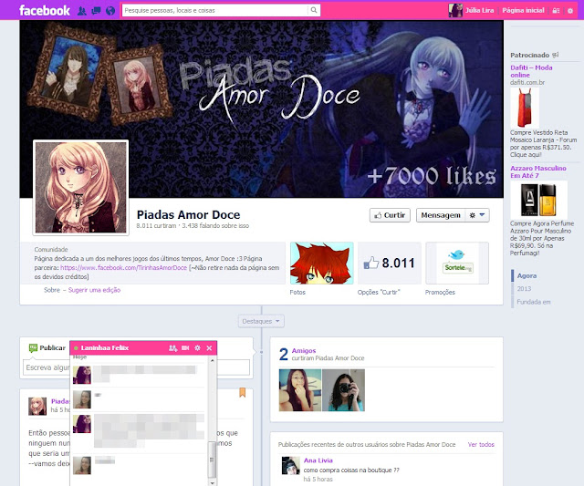
Task: Click the search field Pesquise pessoas, locais e coisas
Action: point(215,10)
